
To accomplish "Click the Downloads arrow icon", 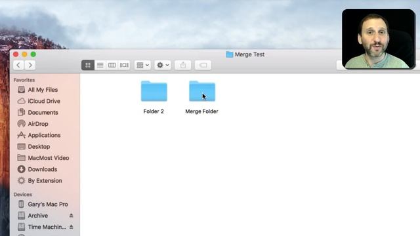I will [x=22, y=169].
